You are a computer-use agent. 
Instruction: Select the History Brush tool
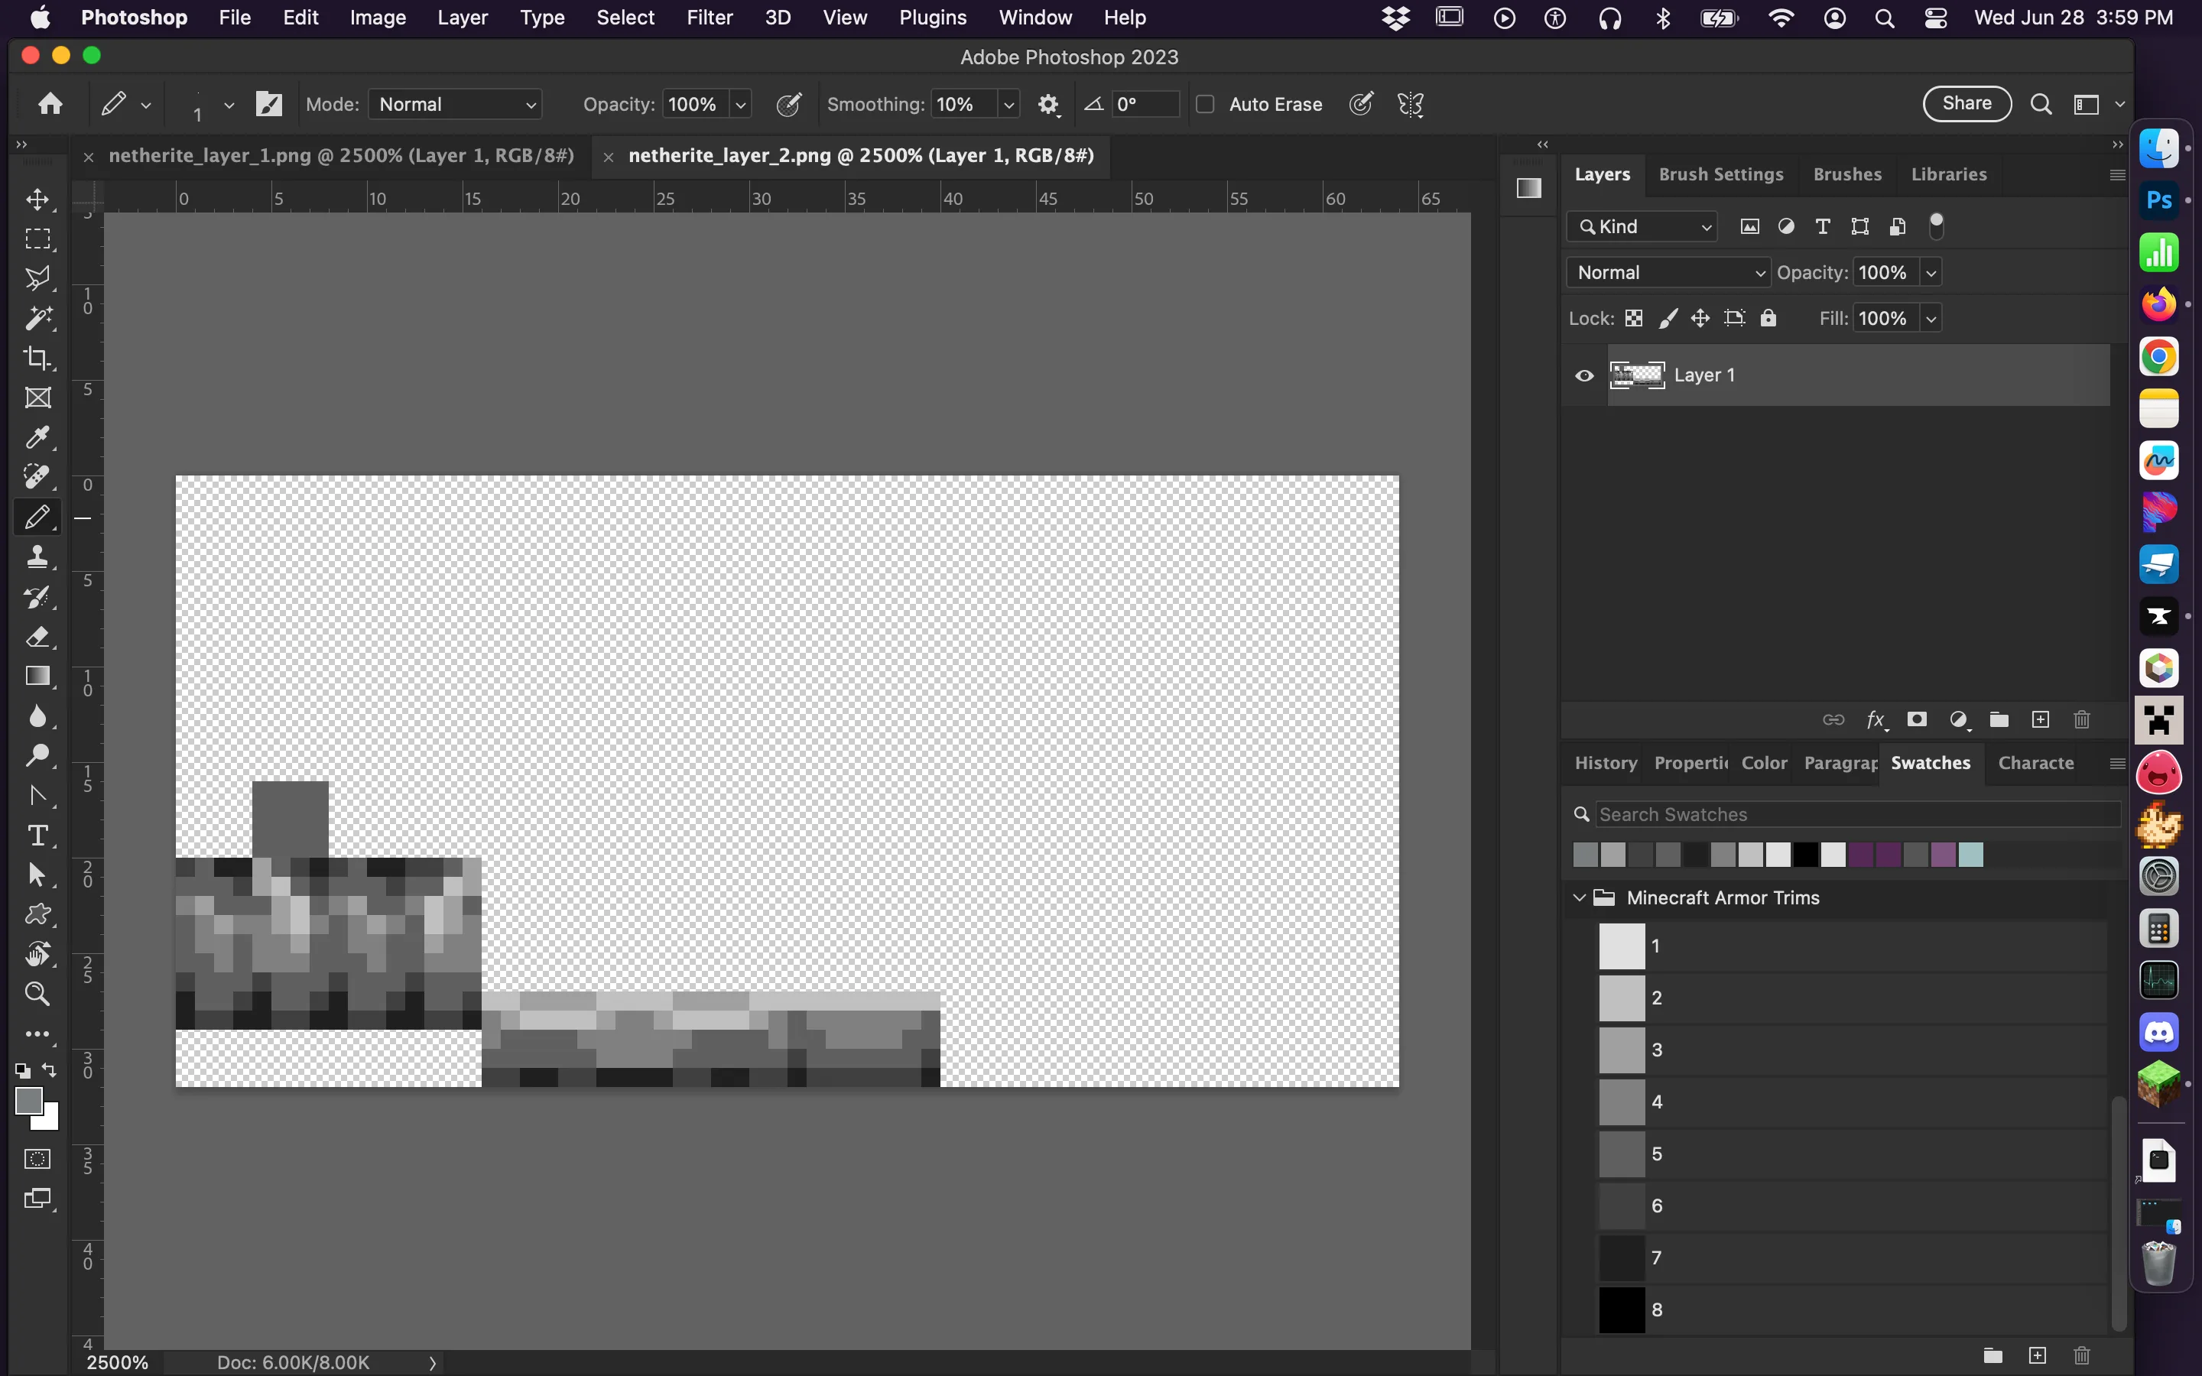point(37,597)
